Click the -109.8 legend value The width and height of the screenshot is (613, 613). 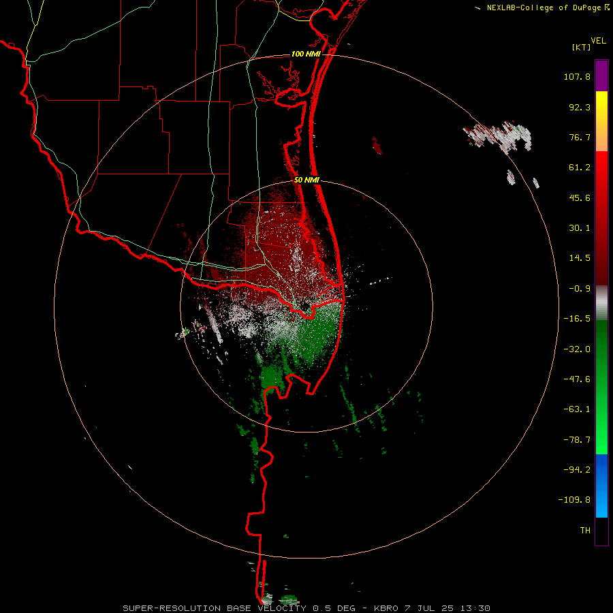(x=574, y=500)
